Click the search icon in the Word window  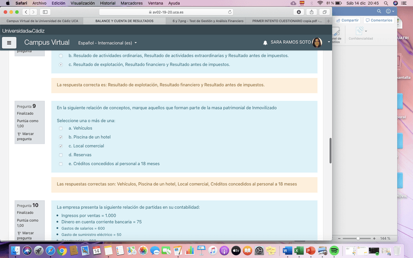coord(379,11)
